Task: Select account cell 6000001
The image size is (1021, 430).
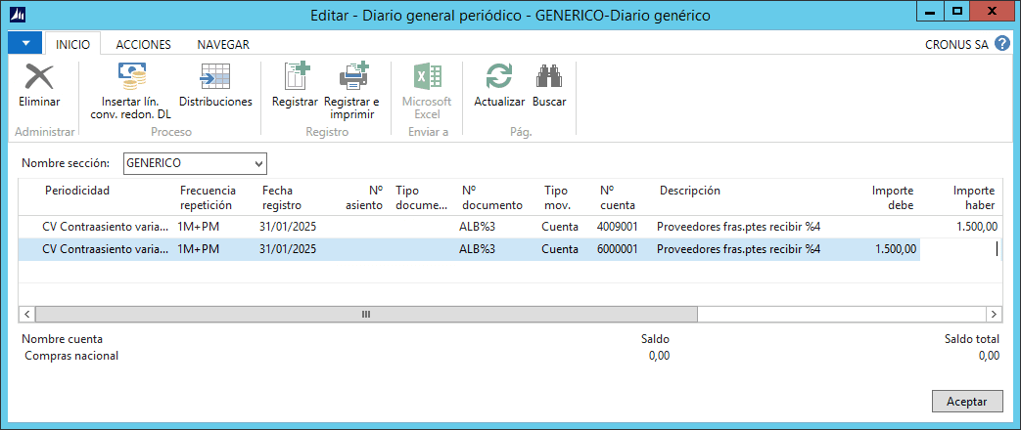Action: tap(618, 249)
